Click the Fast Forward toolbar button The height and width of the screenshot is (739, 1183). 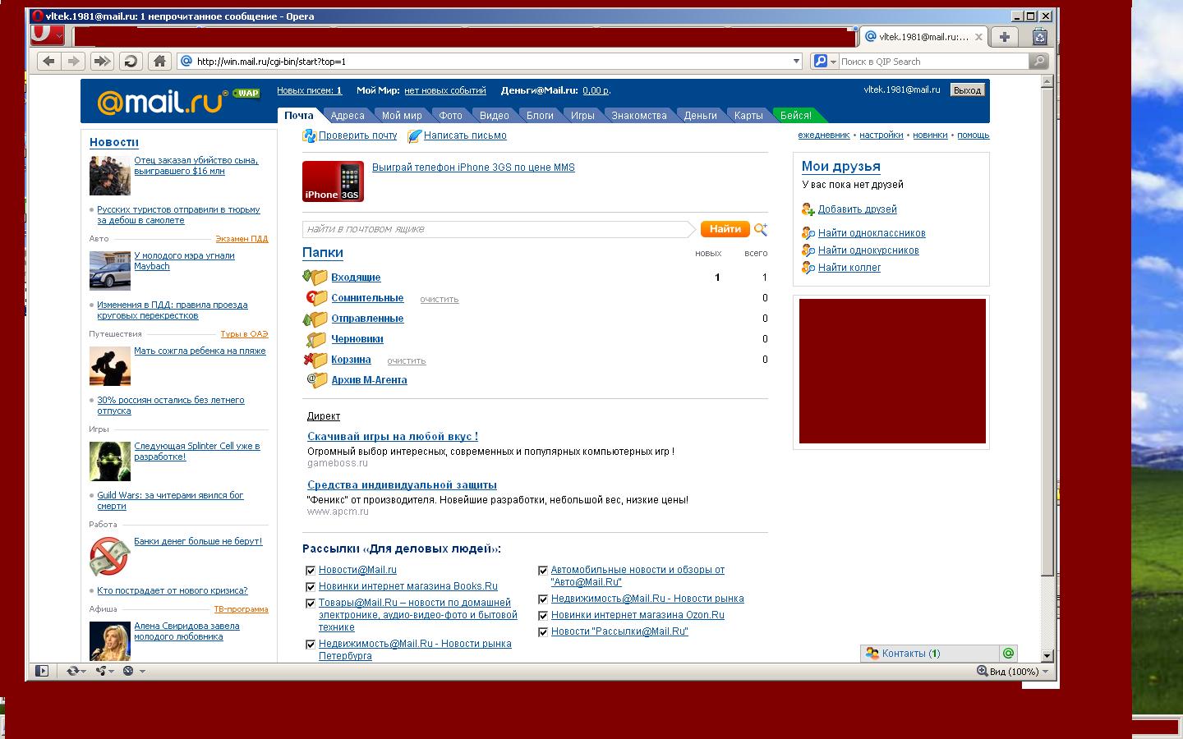102,61
